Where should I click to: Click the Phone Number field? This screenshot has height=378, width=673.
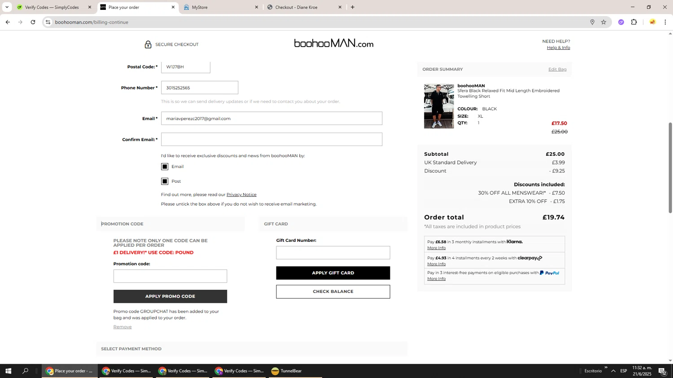(x=200, y=88)
